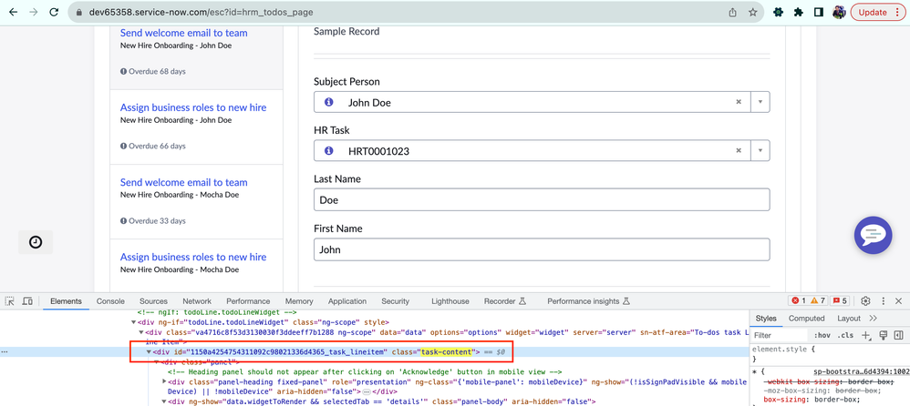The image size is (910, 406).
Task: Open the sp-bootstrap stylesheet source link
Action: pyautogui.click(x=860, y=371)
